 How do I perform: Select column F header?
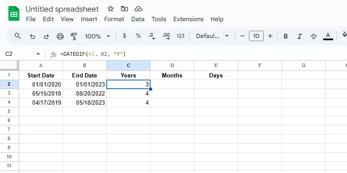tap(260, 66)
